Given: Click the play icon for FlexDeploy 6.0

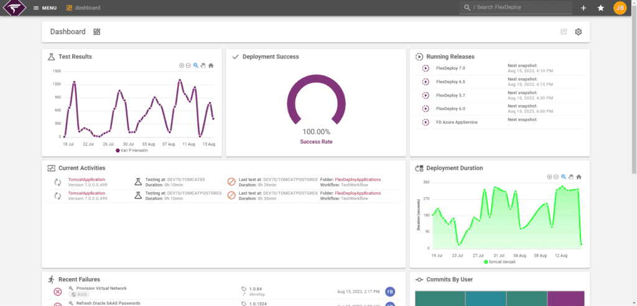Looking at the screenshot, I should click(x=425, y=108).
